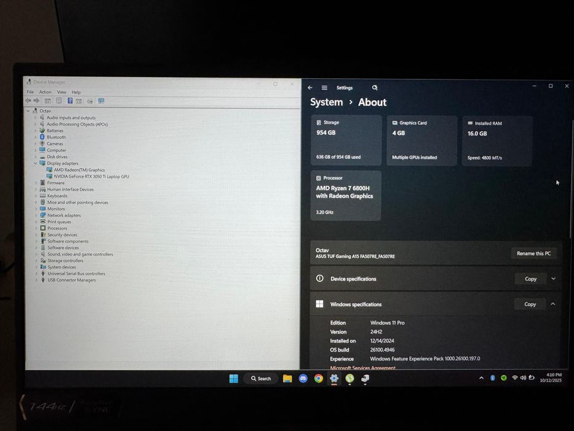Click Rename this PC button
The height and width of the screenshot is (431, 574).
(x=534, y=253)
